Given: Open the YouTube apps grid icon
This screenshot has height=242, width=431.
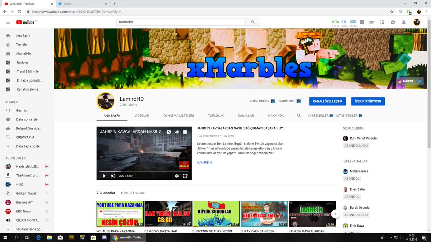Looking at the screenshot, I should 383,22.
